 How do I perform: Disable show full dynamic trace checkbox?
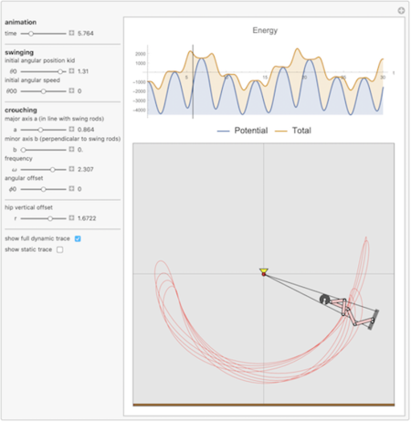[78, 238]
